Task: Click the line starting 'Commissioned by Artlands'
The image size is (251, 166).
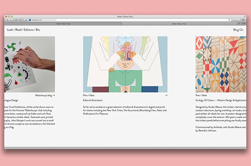Action: coord(221,127)
